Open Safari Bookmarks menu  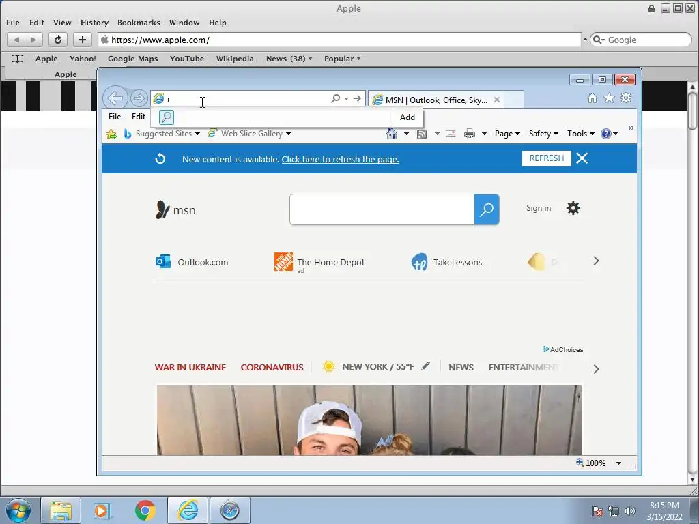click(x=139, y=23)
